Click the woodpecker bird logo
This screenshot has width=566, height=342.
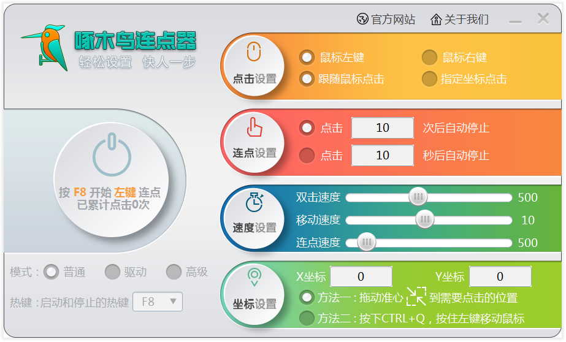coord(45,47)
